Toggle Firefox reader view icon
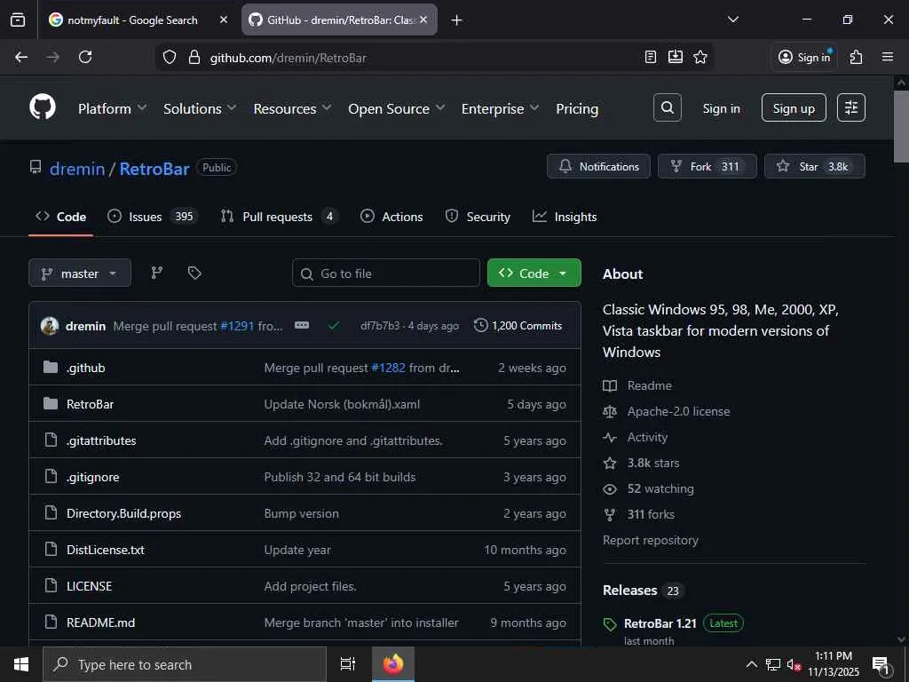This screenshot has height=682, width=909. pos(651,57)
